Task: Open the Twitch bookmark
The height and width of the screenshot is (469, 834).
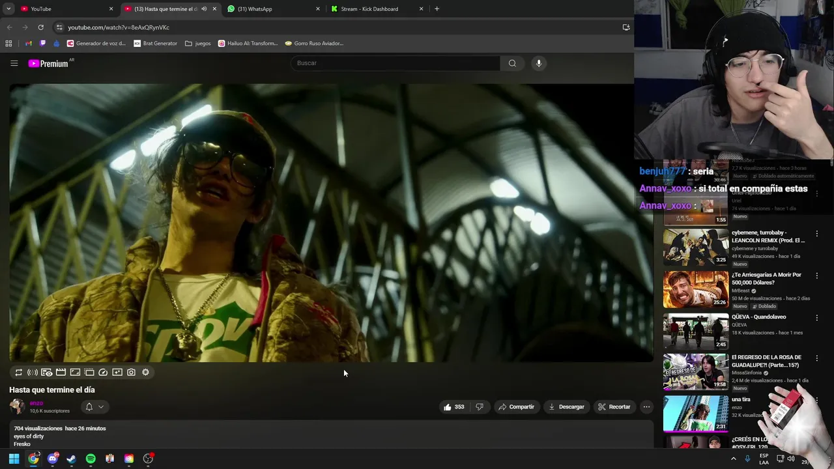Action: 42,44
